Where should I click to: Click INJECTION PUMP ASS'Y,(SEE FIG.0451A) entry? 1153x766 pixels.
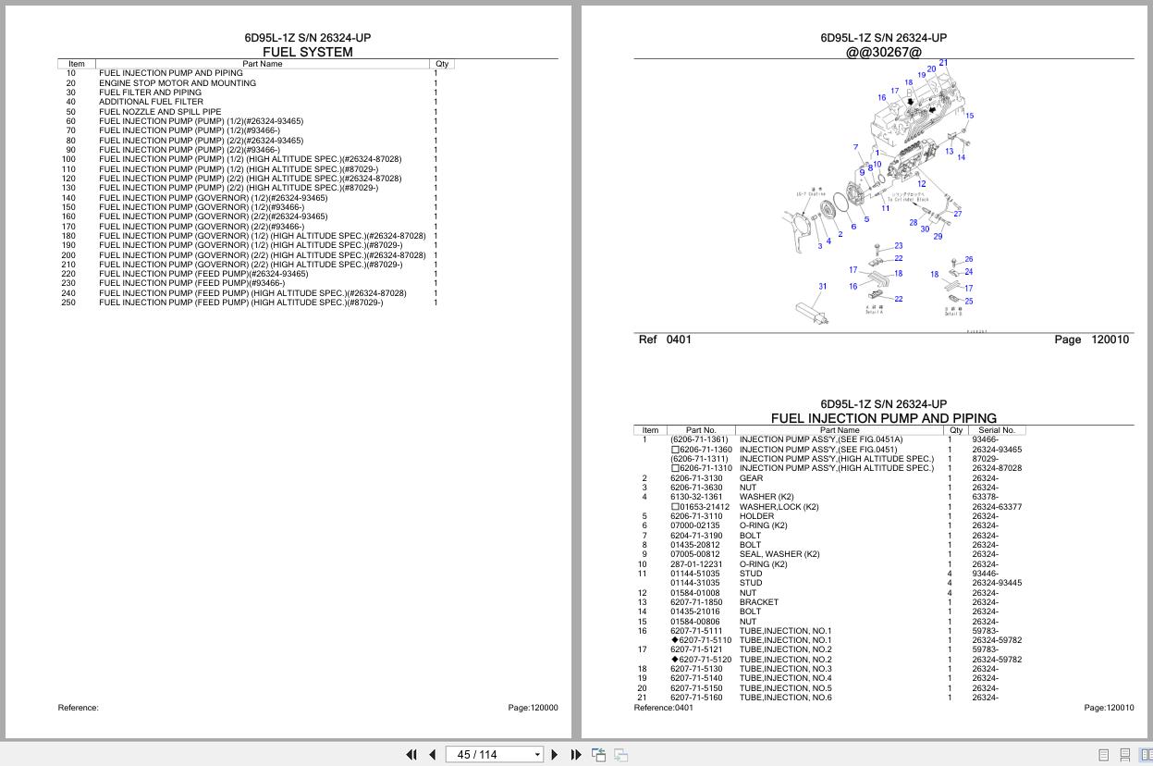click(x=821, y=440)
